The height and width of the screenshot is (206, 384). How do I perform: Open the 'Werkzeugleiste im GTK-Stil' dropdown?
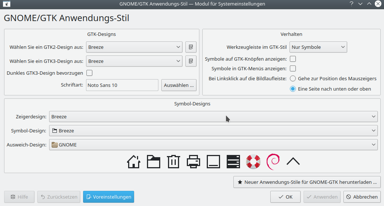point(318,47)
